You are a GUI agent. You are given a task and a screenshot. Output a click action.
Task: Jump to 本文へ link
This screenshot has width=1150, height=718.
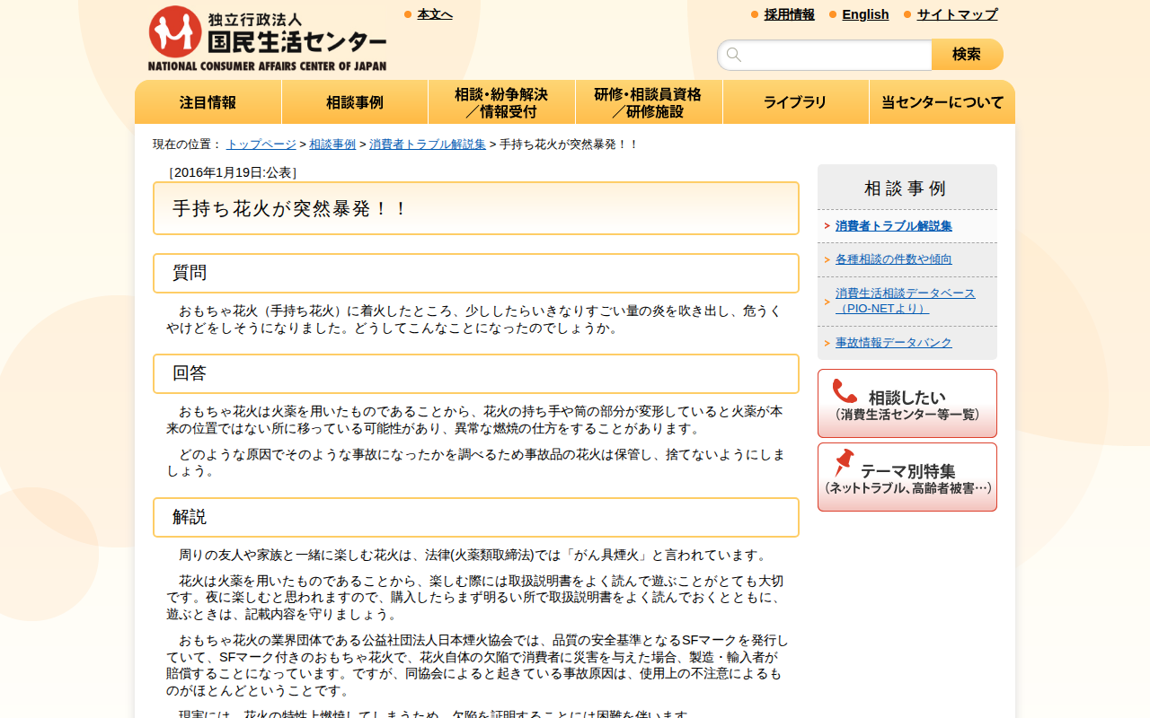click(435, 14)
